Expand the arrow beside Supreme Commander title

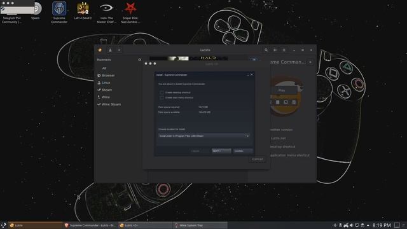tap(310, 62)
